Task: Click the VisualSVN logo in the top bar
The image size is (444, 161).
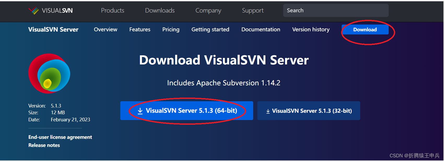Action: click(50, 10)
